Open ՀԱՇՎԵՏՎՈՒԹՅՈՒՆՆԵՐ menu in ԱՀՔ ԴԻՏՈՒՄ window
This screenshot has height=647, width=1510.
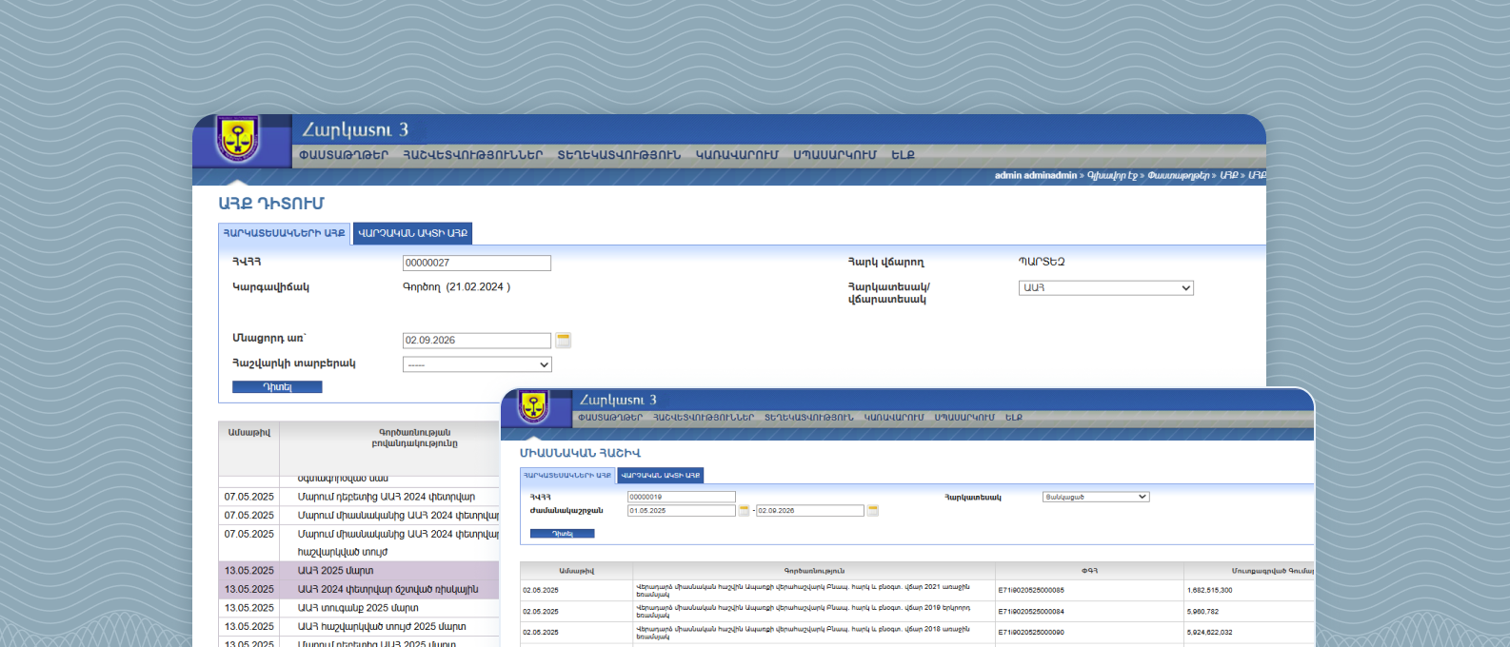click(x=473, y=155)
